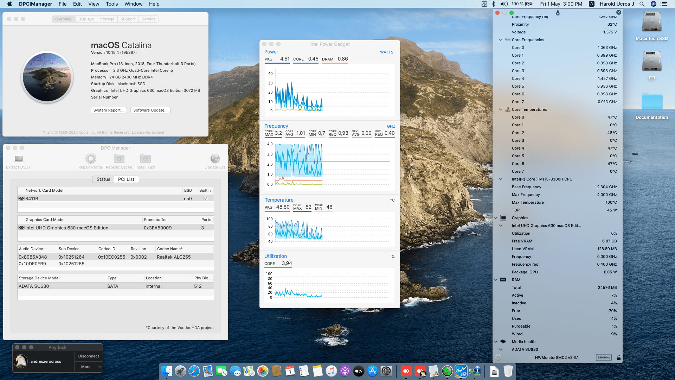The width and height of the screenshot is (675, 380).
Task: Click the Power usage graph
Action: pos(329,90)
